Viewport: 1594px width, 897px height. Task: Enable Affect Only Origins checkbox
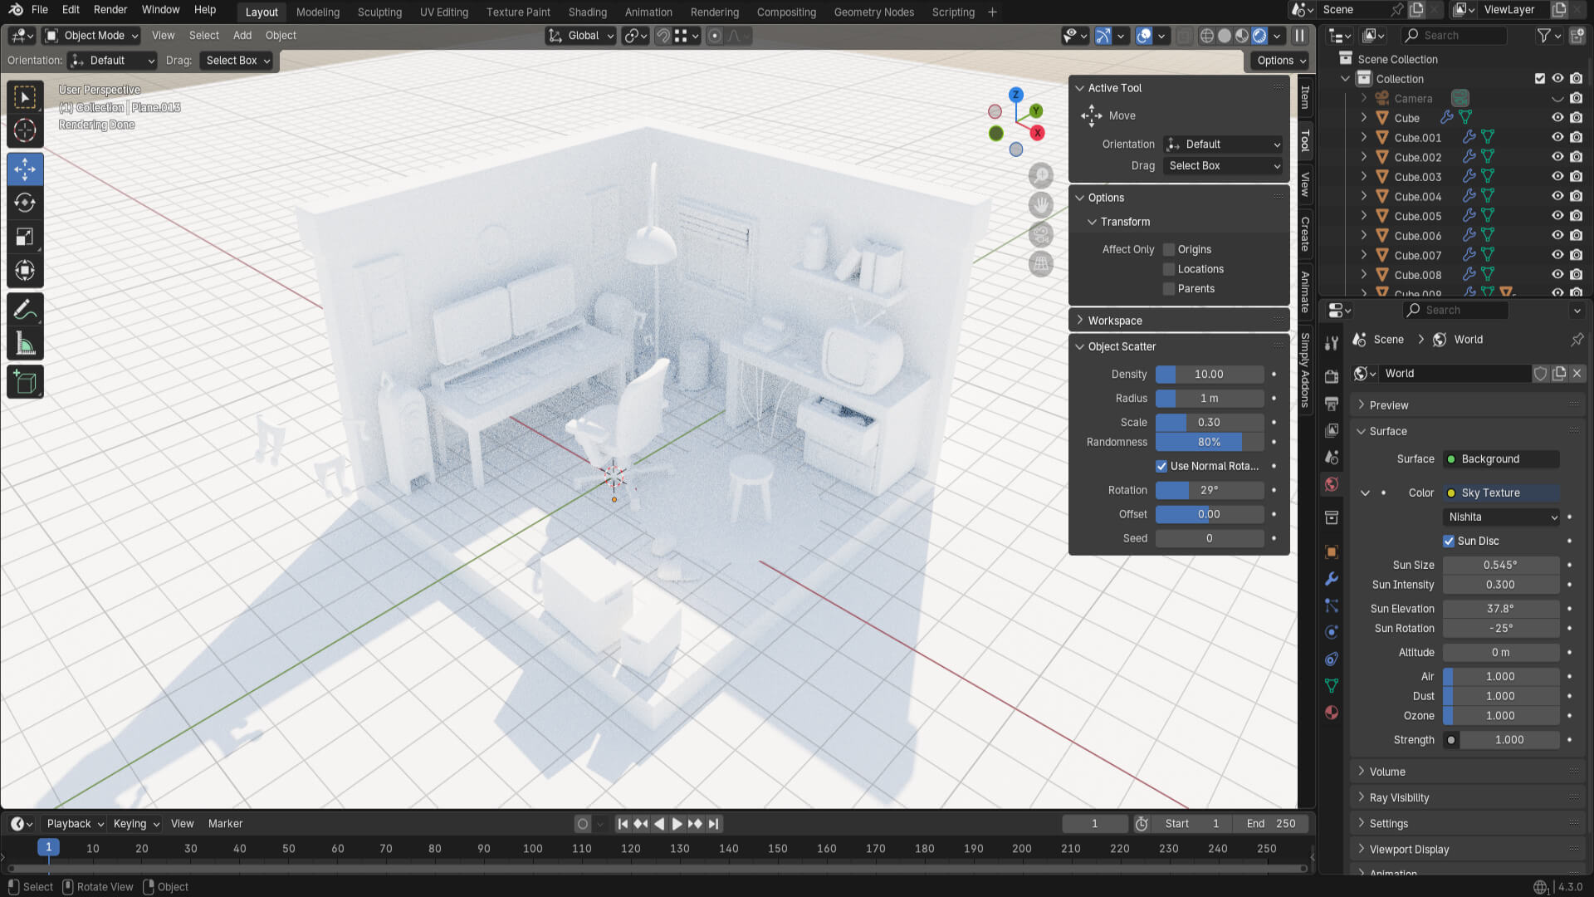pyautogui.click(x=1169, y=249)
